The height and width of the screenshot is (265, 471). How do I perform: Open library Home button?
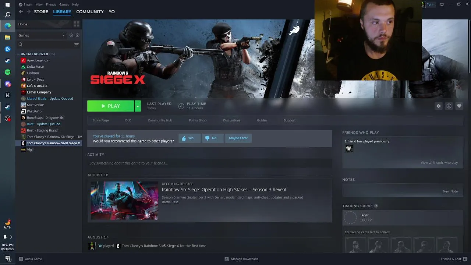(43, 24)
